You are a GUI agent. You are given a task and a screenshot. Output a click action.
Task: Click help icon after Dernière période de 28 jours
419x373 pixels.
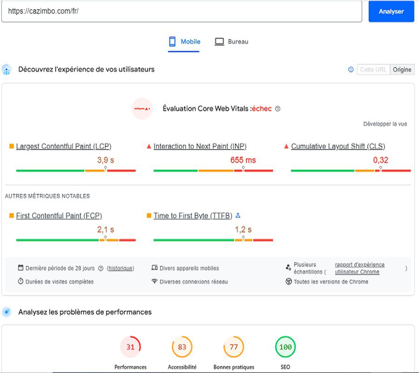101,268
